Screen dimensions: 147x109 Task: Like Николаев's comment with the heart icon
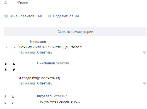coord(144,52)
